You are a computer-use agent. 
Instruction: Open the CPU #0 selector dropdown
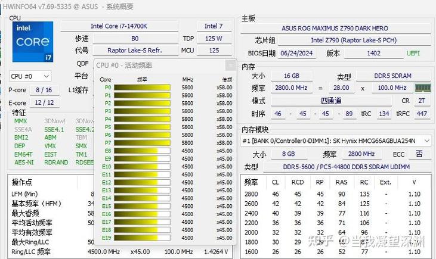30,76
